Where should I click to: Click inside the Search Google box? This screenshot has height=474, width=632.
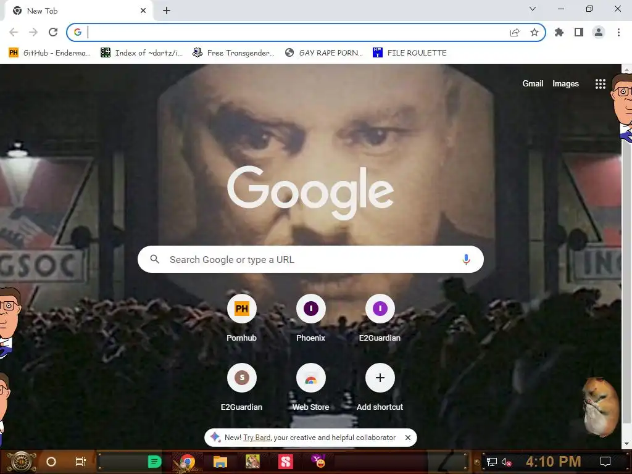(x=310, y=259)
